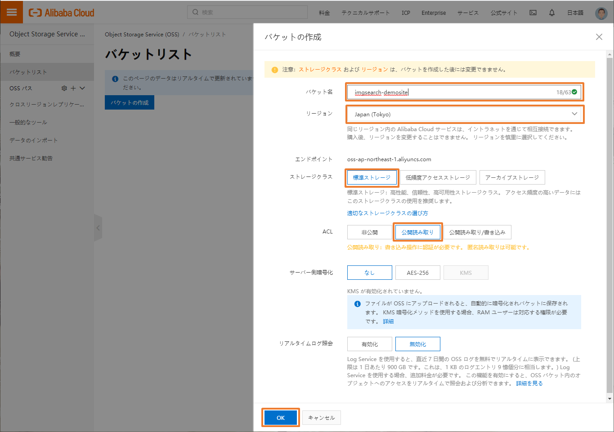Image resolution: width=614 pixels, height=432 pixels.
Task: Open the サービス menu
Action: pyautogui.click(x=468, y=13)
